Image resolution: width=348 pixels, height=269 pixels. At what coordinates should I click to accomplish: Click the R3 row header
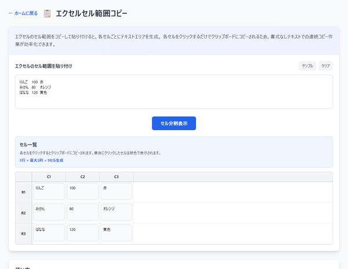[23, 234]
